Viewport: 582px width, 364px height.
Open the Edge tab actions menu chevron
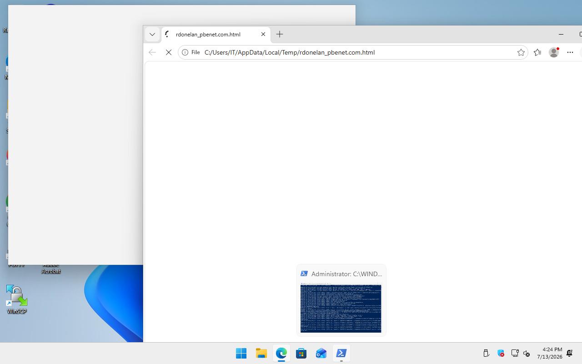[152, 34]
